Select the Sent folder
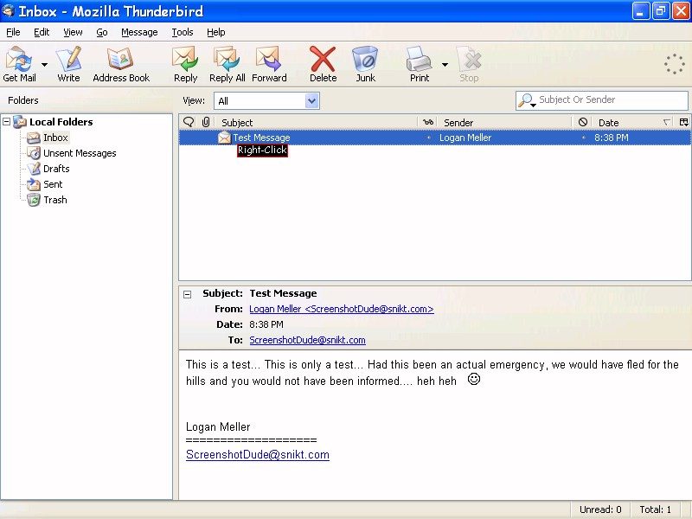The image size is (692, 519). point(53,184)
